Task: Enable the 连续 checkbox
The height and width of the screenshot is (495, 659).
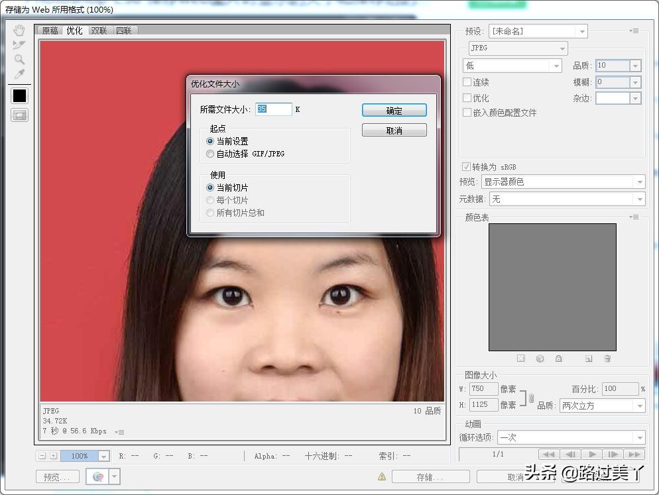Action: 467,82
